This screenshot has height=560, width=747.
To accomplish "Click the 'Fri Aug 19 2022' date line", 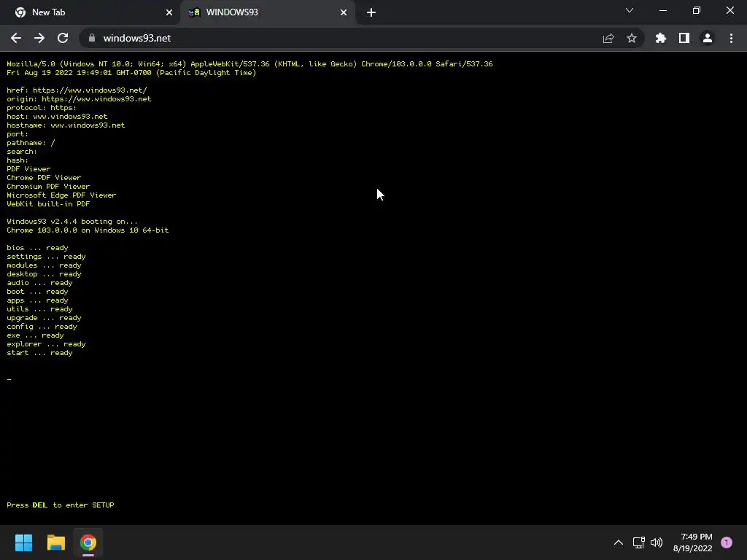I will tap(131, 72).
